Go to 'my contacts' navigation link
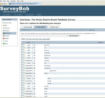 point(18,15)
